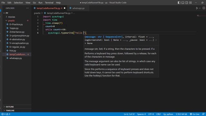Image resolution: width=206 pixels, height=116 pixels.
Task: Change file encoding UTF-8
Action: coord(151,114)
